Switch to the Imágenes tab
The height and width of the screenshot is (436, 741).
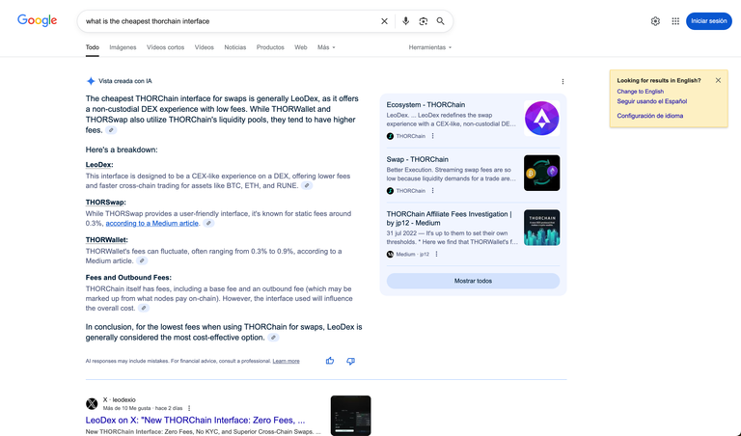tap(123, 47)
